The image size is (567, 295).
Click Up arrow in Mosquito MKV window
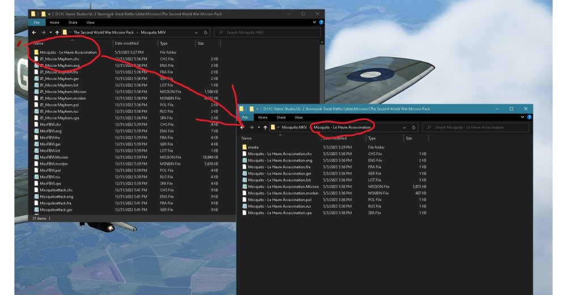coord(57,33)
